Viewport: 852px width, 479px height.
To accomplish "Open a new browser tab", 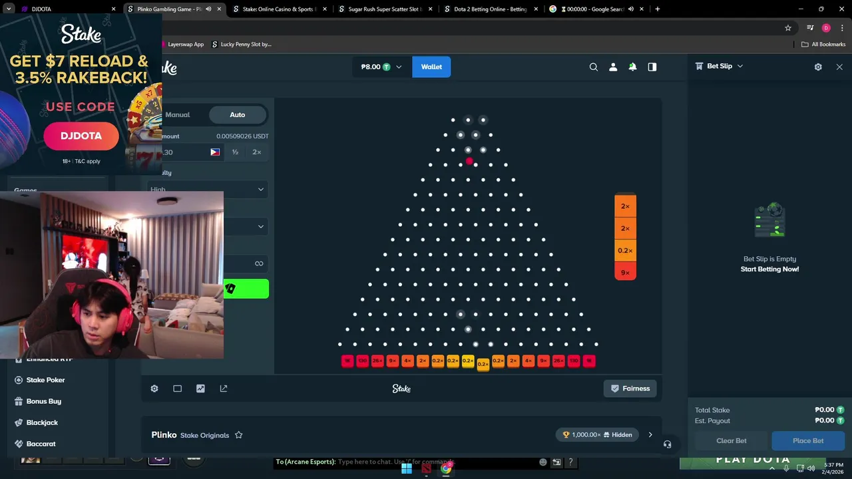I will [x=658, y=9].
